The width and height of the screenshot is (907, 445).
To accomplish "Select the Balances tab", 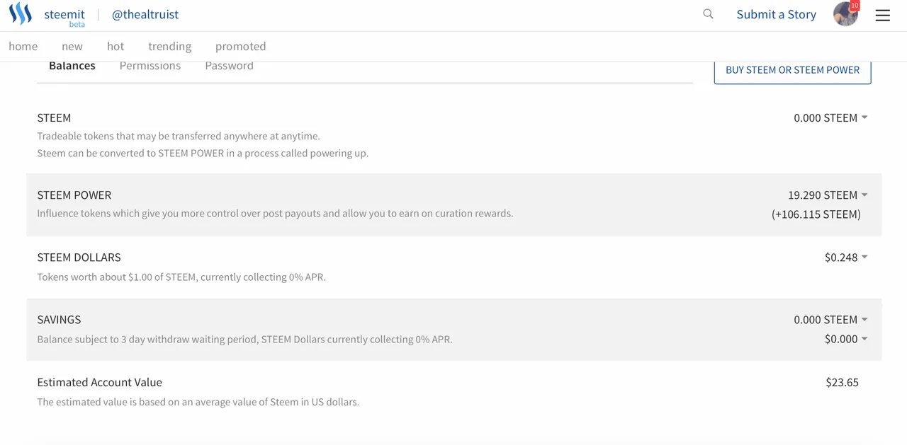I will (72, 66).
